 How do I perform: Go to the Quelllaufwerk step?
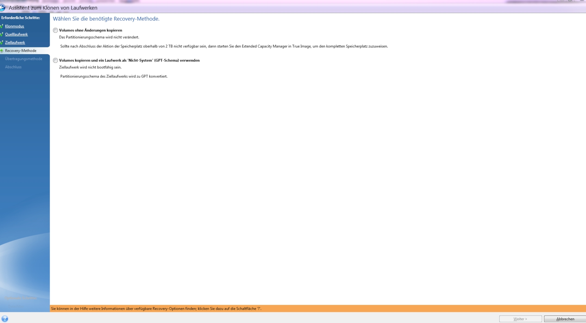17,34
